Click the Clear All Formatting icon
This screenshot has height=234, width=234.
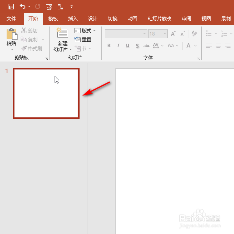tap(194, 34)
